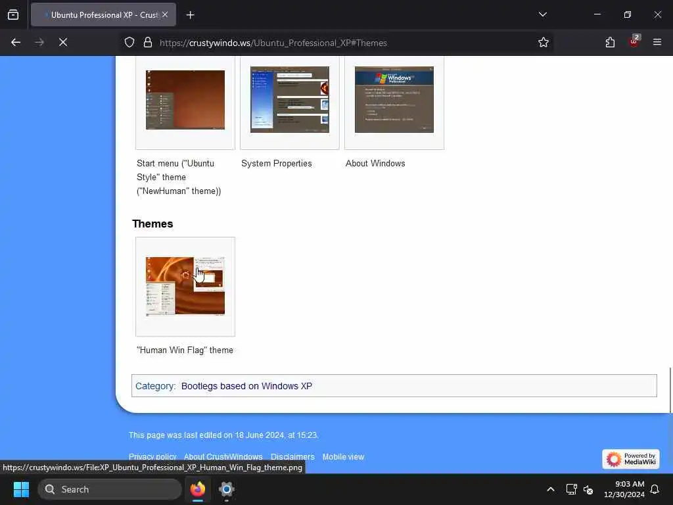Image resolution: width=673 pixels, height=505 pixels.
Task: Click the page vertical scrollbar thumb
Action: [670, 390]
